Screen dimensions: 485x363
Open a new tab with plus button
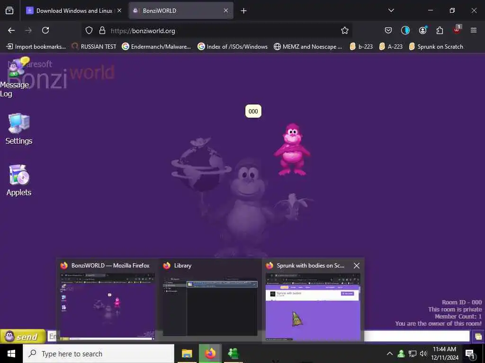(244, 11)
